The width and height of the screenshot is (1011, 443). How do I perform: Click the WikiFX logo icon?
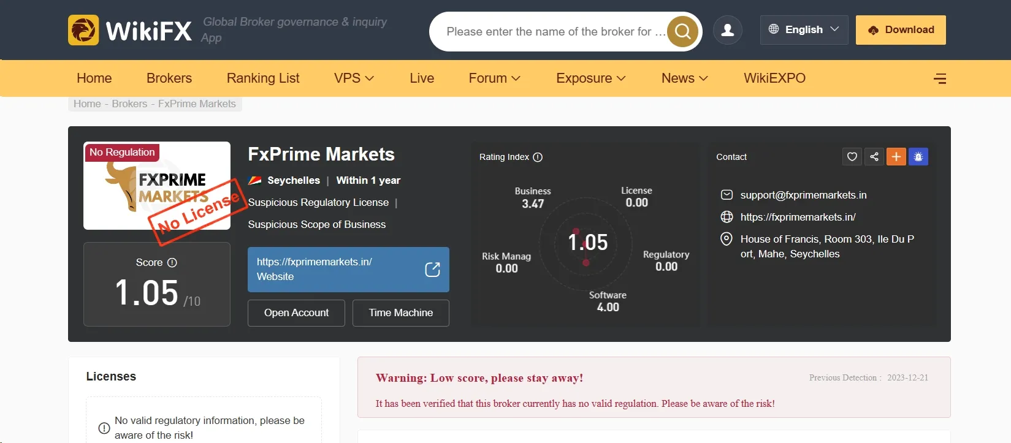(83, 30)
